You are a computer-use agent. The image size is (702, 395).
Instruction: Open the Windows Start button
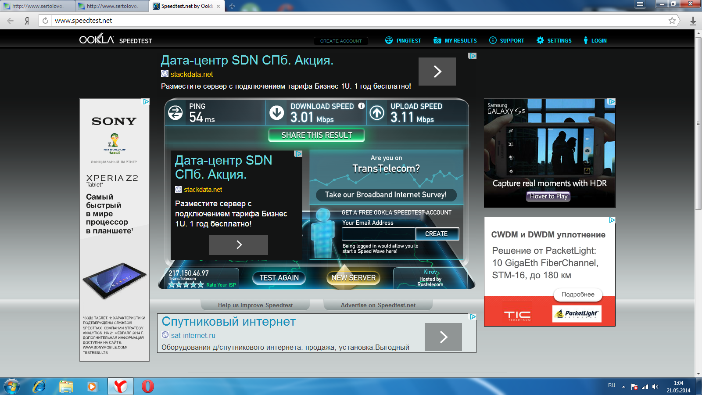11,387
